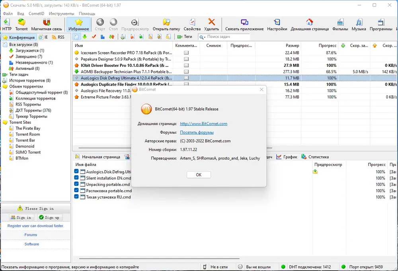Click the Теги tags toolbar button

185,37
